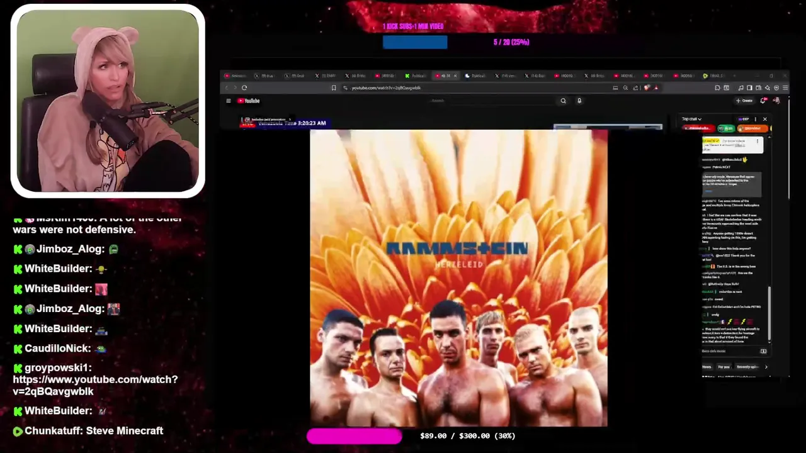Click the streamer webcam thumbnail

pos(108,101)
